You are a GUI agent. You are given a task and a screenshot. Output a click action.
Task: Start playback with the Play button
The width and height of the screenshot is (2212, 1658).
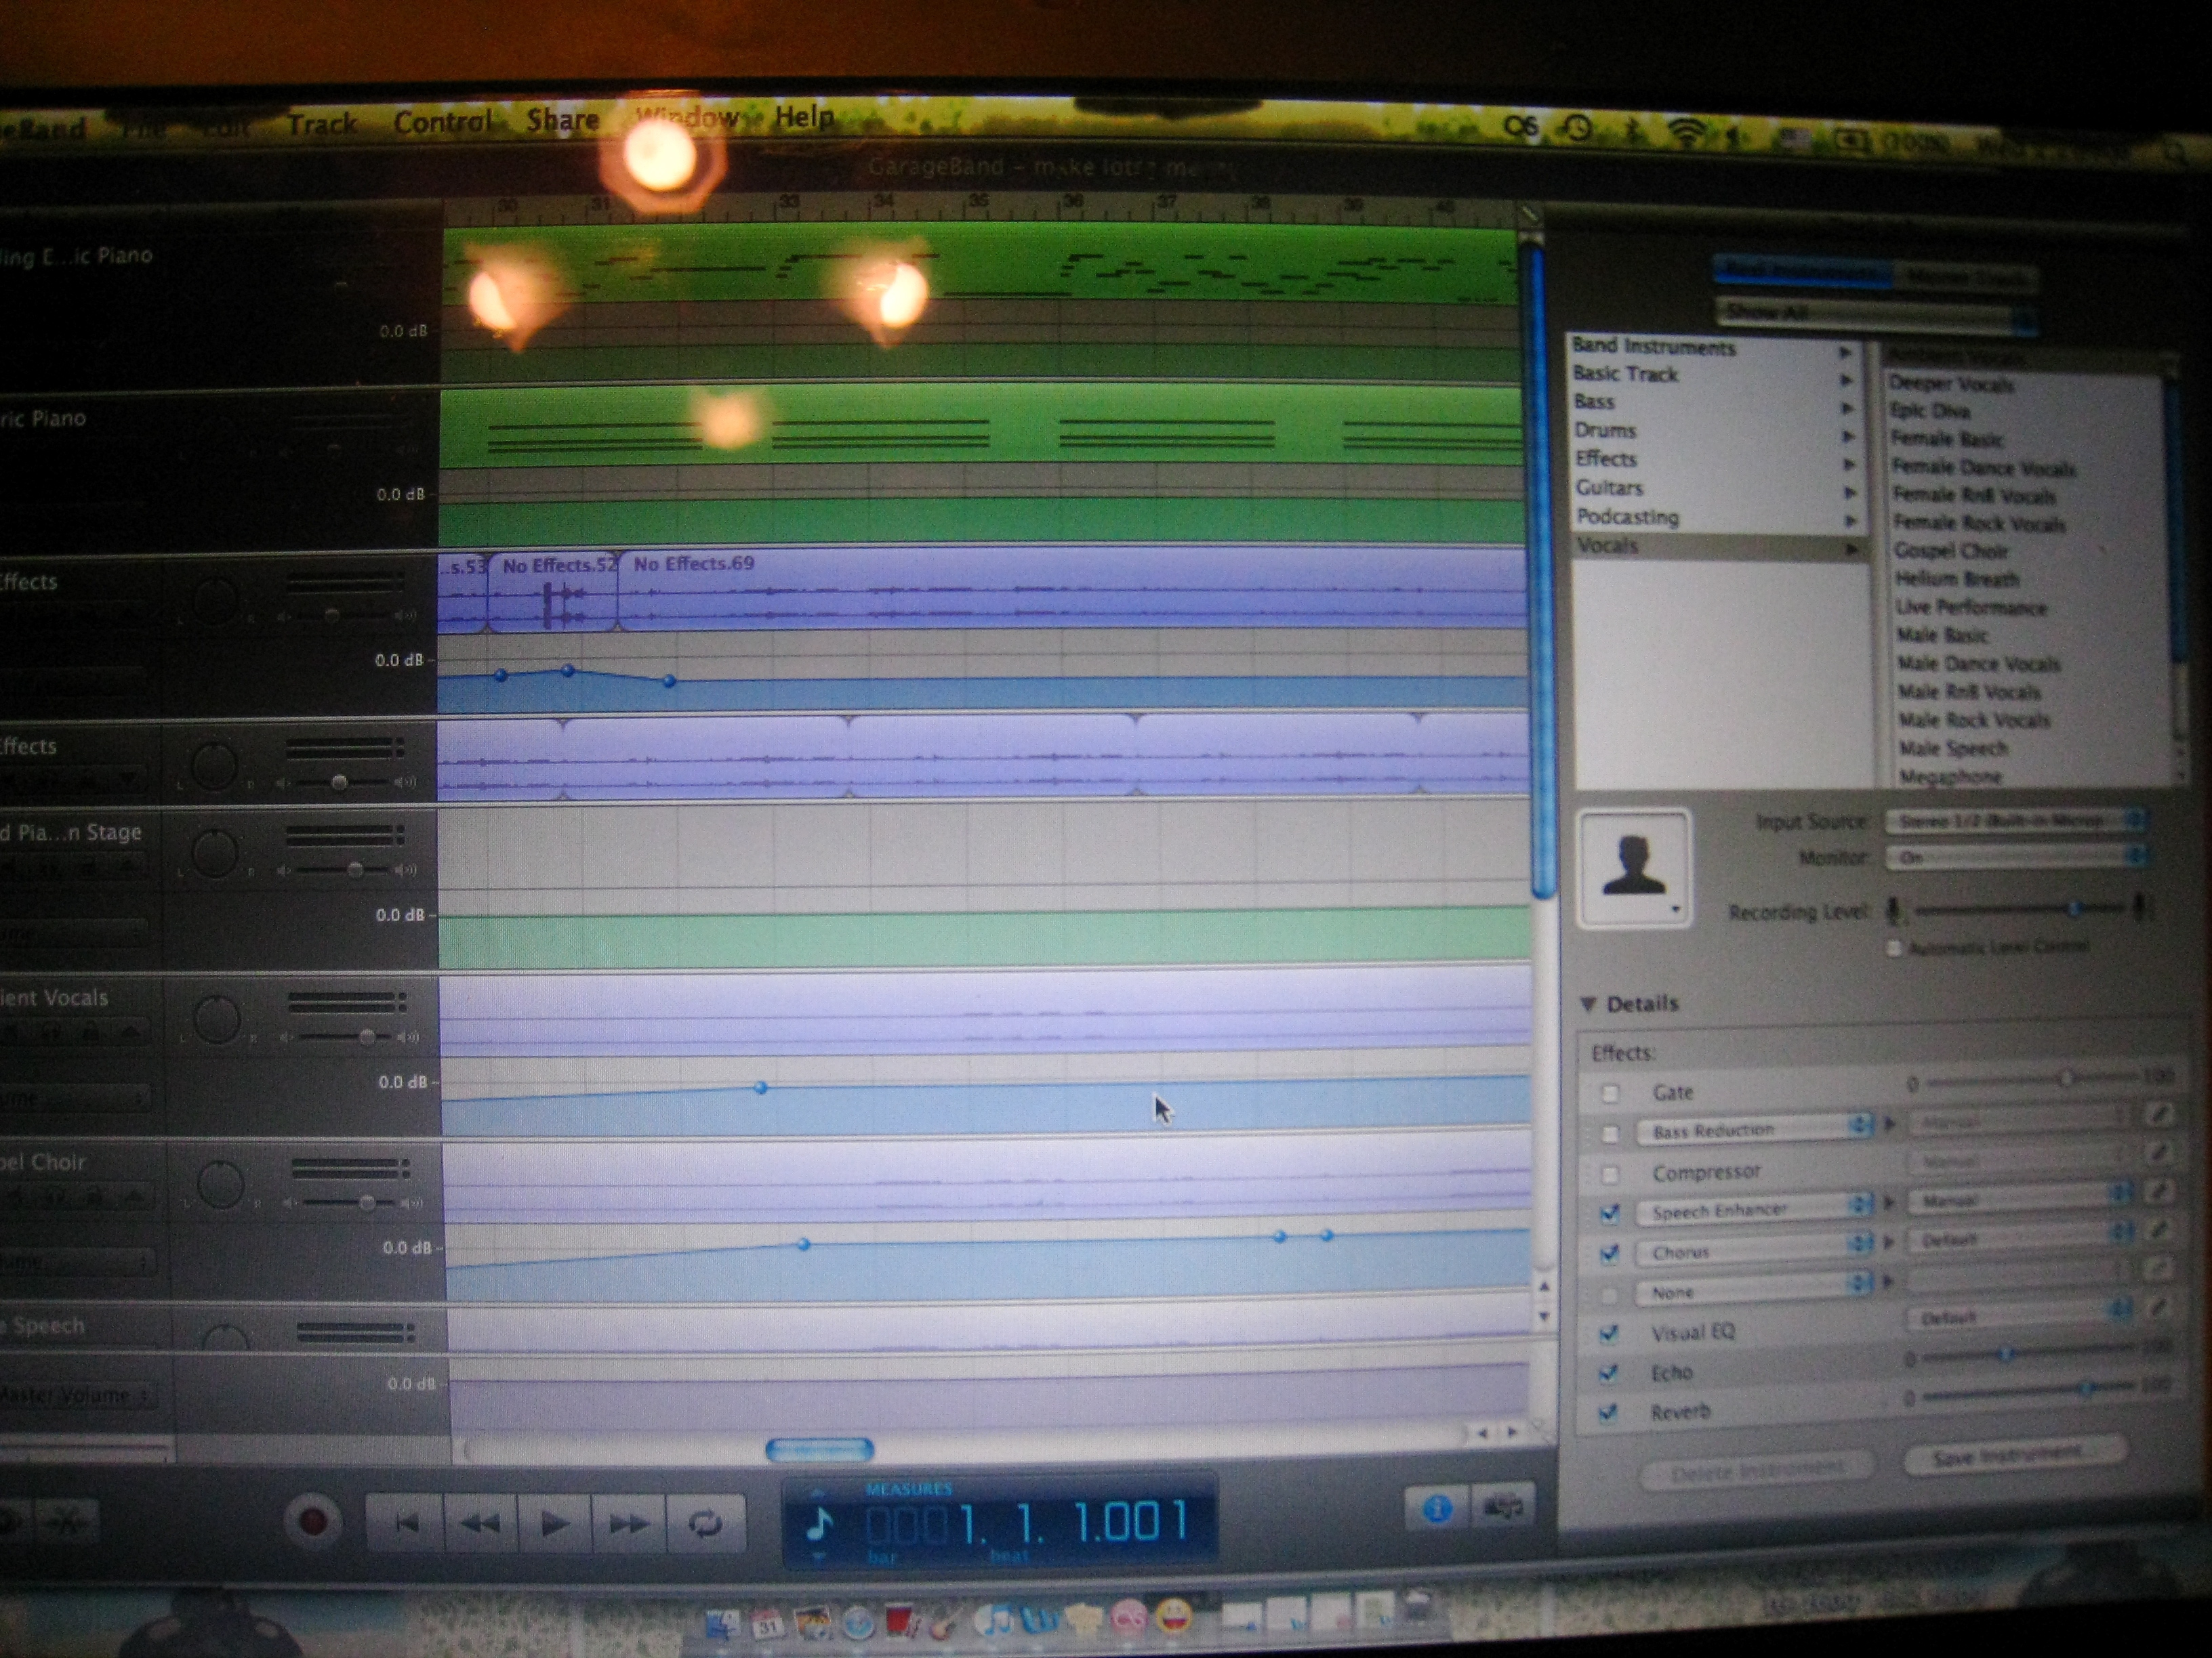554,1523
